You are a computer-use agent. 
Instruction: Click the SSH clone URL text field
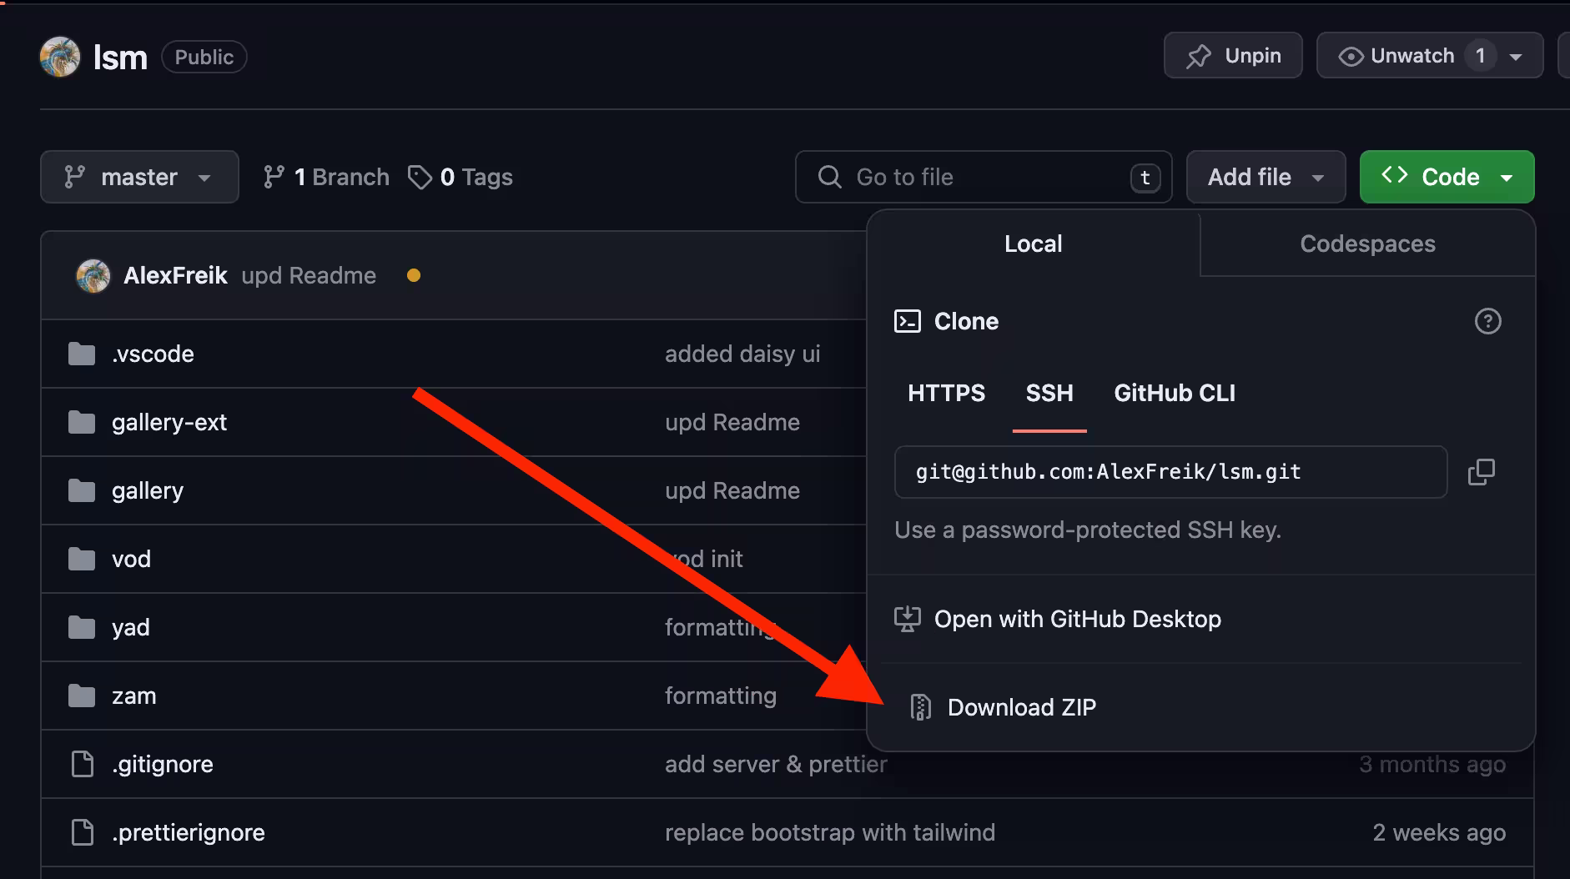tap(1170, 472)
